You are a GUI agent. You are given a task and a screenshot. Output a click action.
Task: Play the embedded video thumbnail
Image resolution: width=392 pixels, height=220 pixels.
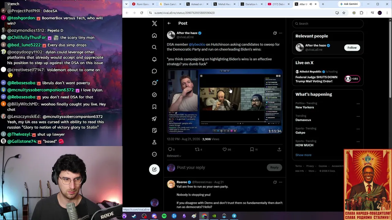[x=224, y=101]
